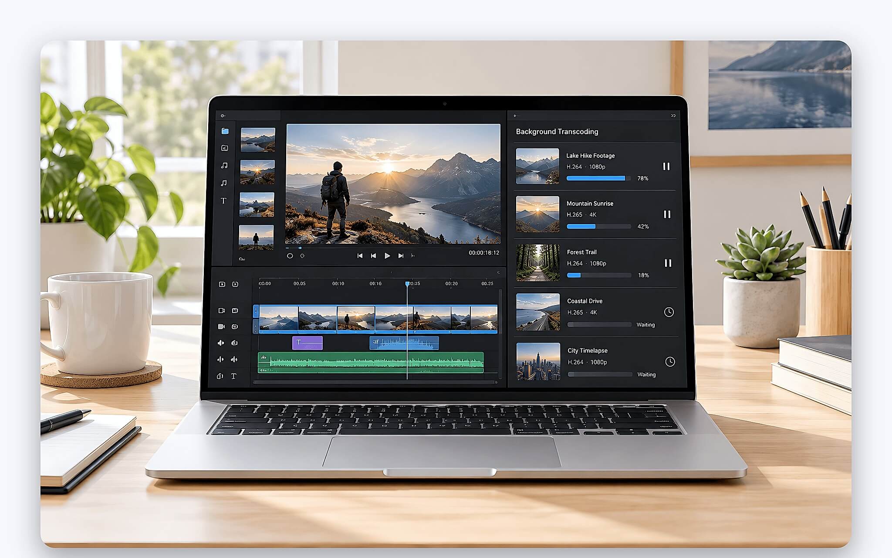
Task: Select the green audio waveform track
Action: coord(371,362)
